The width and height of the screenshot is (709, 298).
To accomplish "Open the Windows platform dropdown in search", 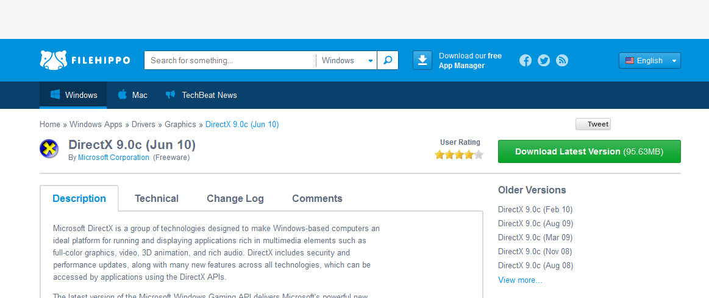I will coord(347,60).
